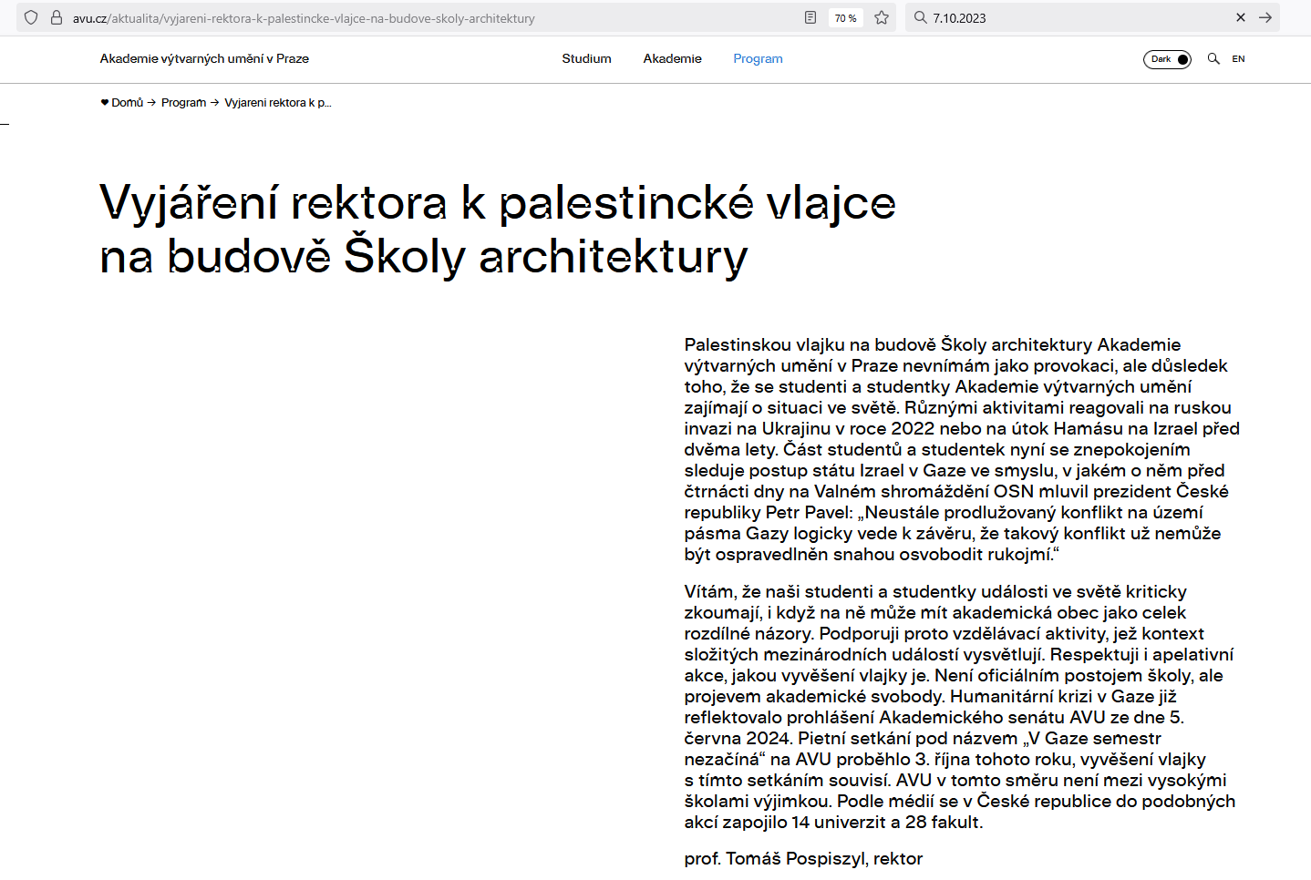The image size is (1311, 880).
Task: Click the search bar's magnifying glass icon
Action: pos(920,17)
